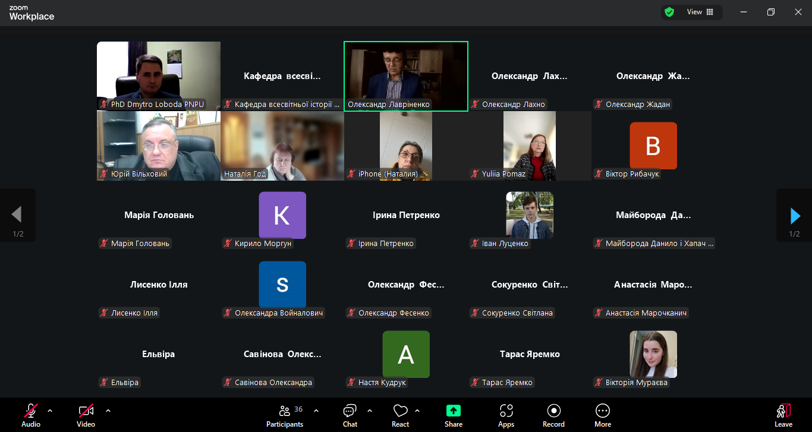The image size is (812, 432).
Task: Select Олександр Лавріненко's video tile
Action: click(x=406, y=75)
